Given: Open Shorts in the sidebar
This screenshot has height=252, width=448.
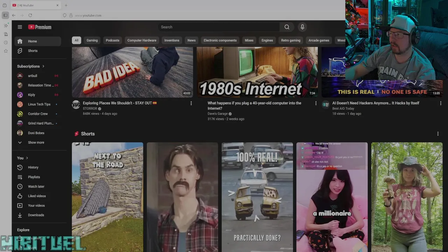Looking at the screenshot, I should (38, 51).
